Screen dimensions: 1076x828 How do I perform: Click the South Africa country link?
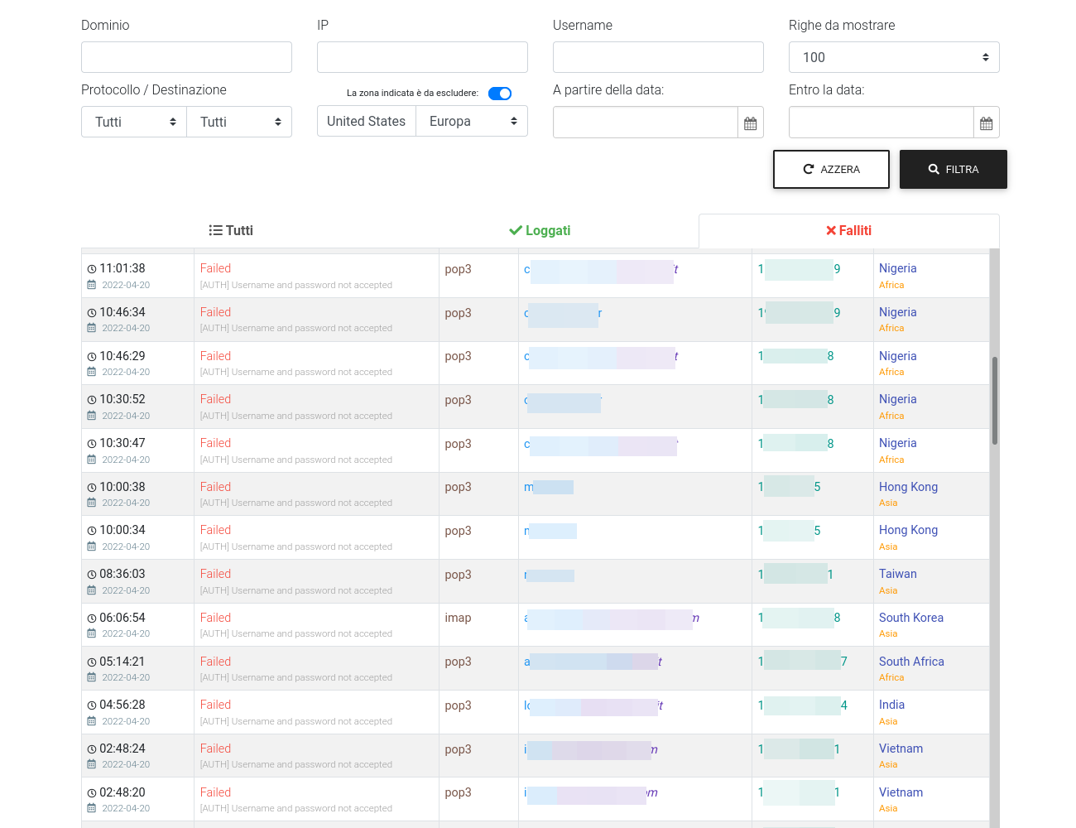(x=911, y=662)
